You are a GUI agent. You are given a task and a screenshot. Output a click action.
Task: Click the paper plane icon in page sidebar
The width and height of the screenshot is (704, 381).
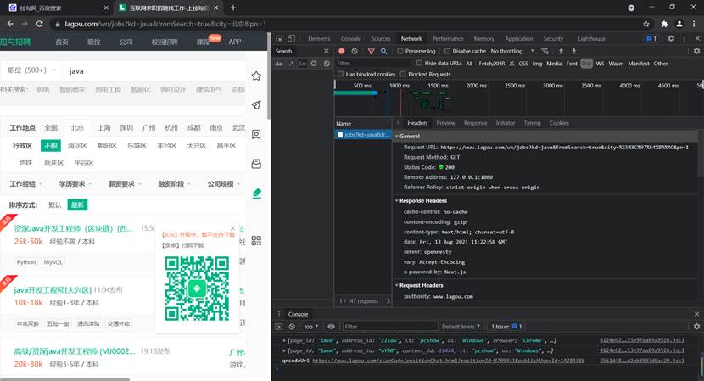coord(256,105)
